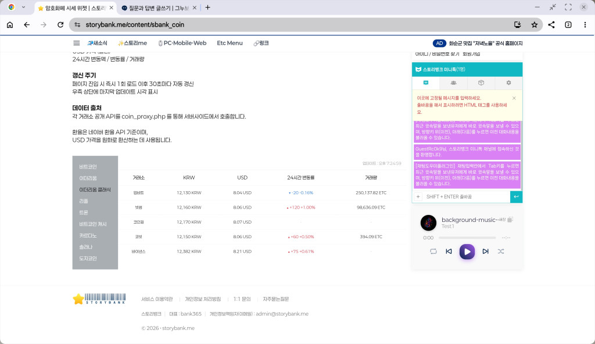Screen dimensions: 595x344
Task: Reload the current page
Action: pos(60,24)
